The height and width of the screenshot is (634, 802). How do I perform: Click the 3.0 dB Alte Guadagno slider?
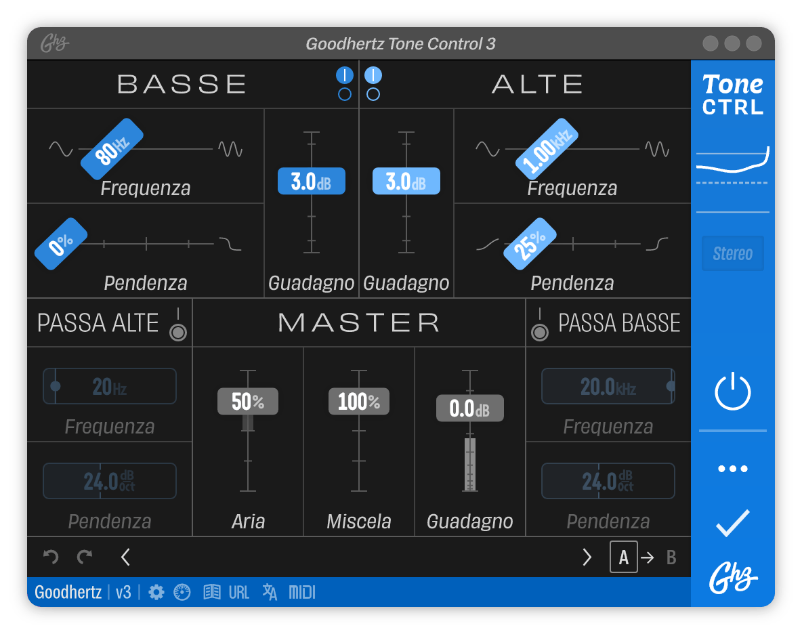click(x=406, y=181)
